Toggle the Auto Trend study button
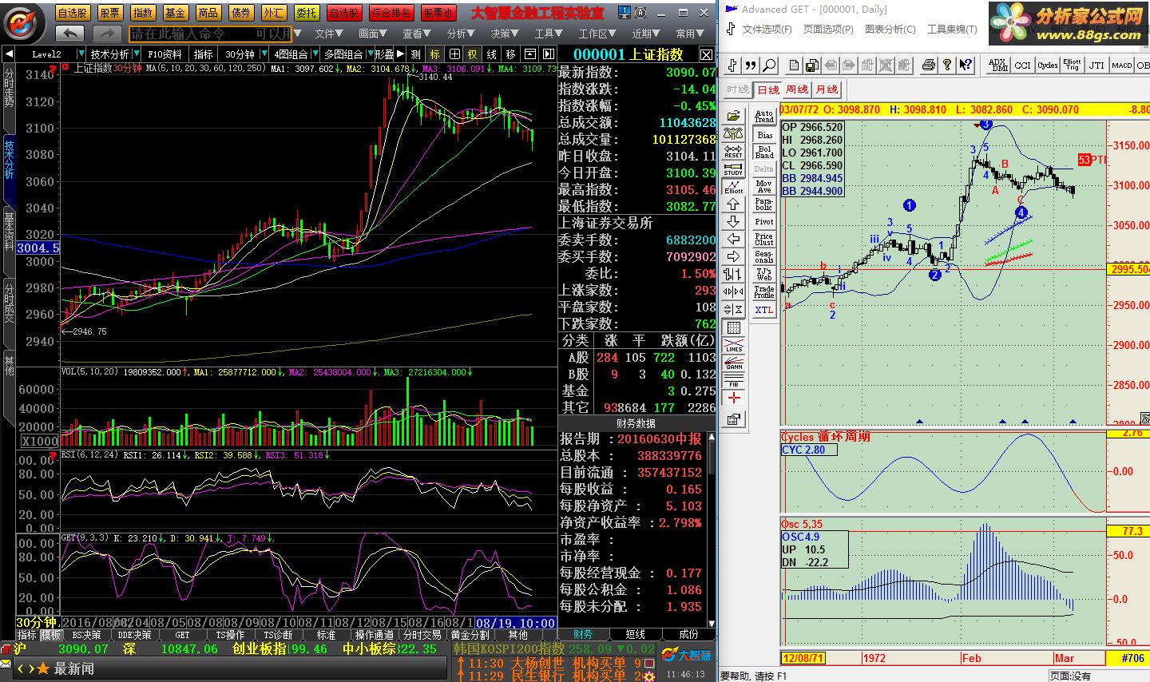The width and height of the screenshot is (1150, 682). point(764,117)
